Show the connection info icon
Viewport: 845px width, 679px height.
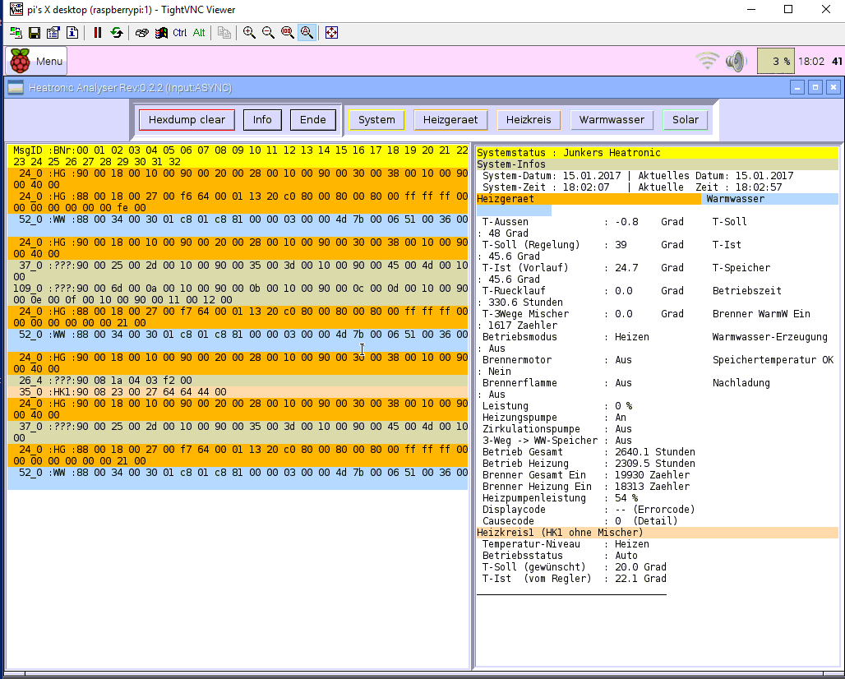click(72, 33)
